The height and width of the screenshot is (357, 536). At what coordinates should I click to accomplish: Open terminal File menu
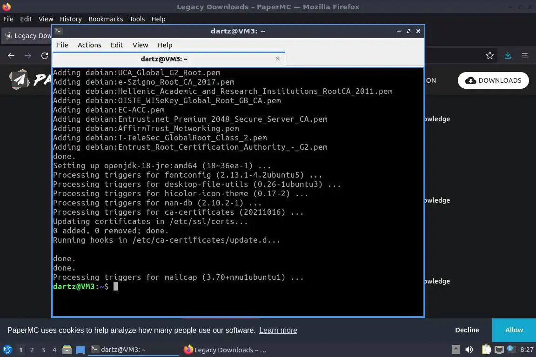[x=62, y=45]
